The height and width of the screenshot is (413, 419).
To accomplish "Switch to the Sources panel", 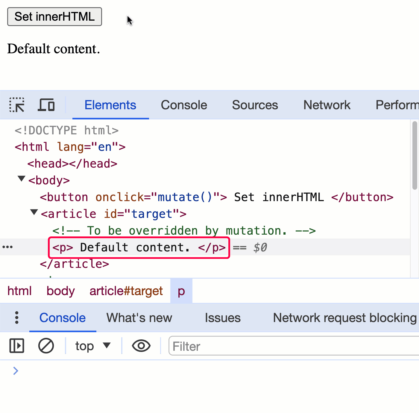I will tap(255, 105).
